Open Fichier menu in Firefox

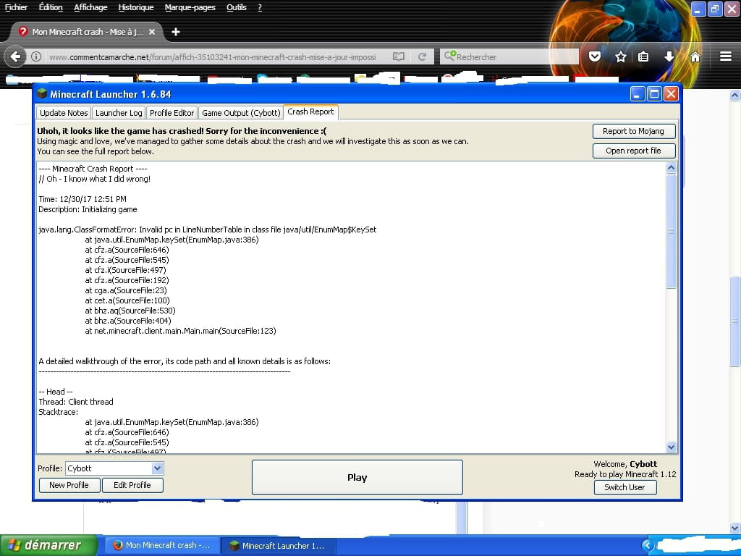[16, 7]
